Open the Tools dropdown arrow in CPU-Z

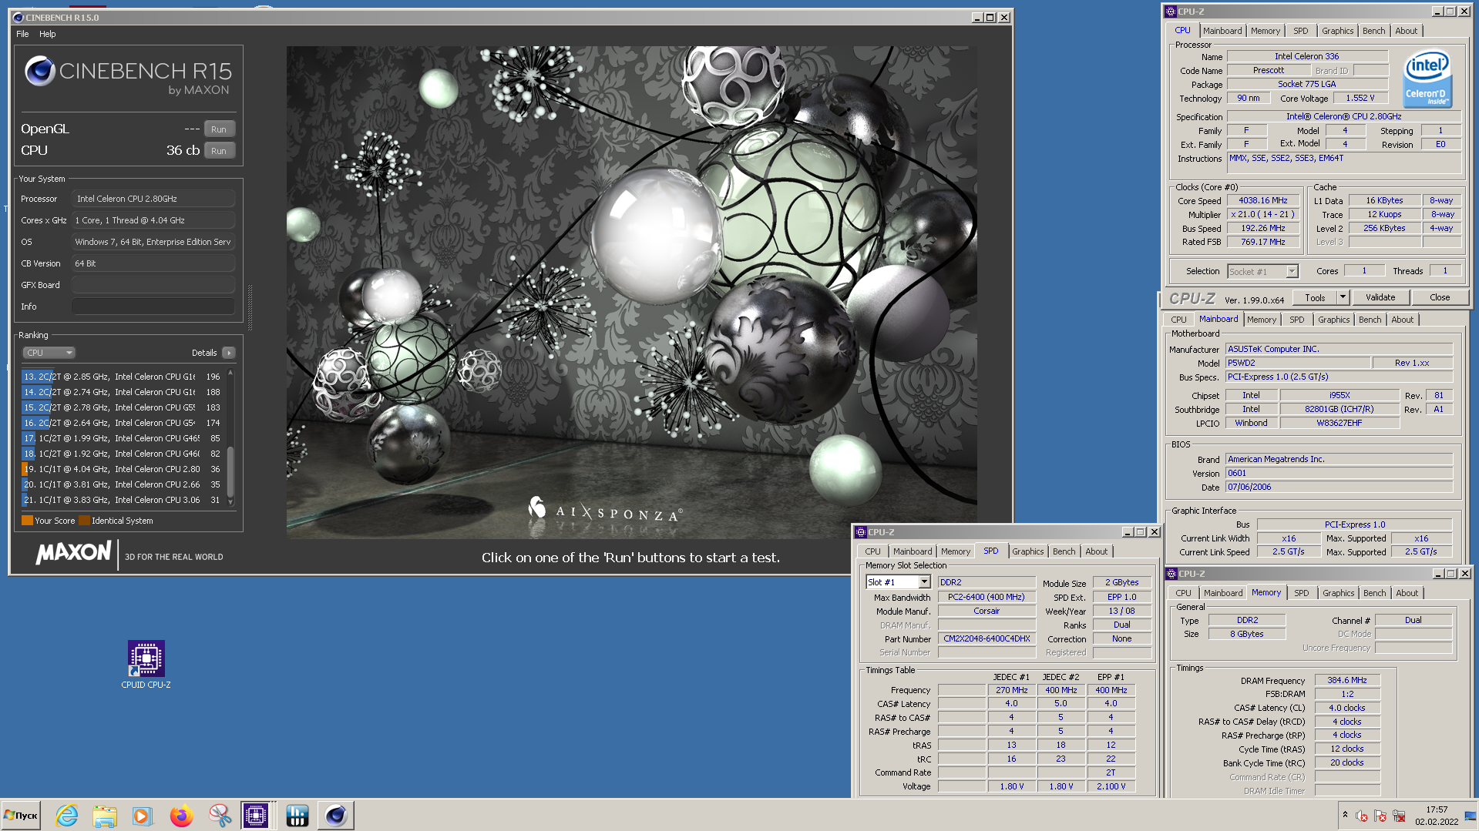point(1342,297)
